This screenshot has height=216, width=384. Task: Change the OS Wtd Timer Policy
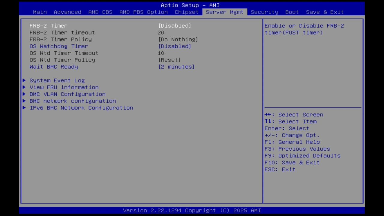pos(169,60)
